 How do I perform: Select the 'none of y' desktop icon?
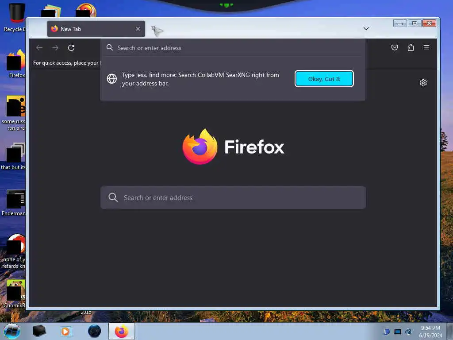14,251
